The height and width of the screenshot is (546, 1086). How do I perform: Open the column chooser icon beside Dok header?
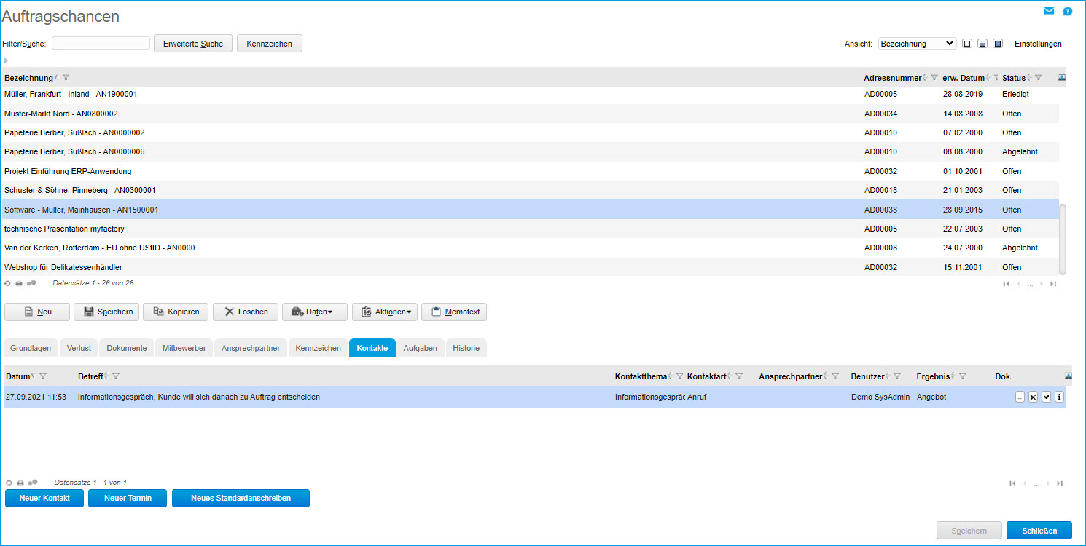pyautogui.click(x=1068, y=376)
